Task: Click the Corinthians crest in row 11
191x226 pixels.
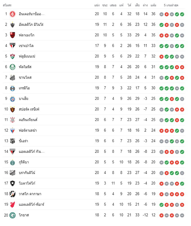Action: (13, 120)
